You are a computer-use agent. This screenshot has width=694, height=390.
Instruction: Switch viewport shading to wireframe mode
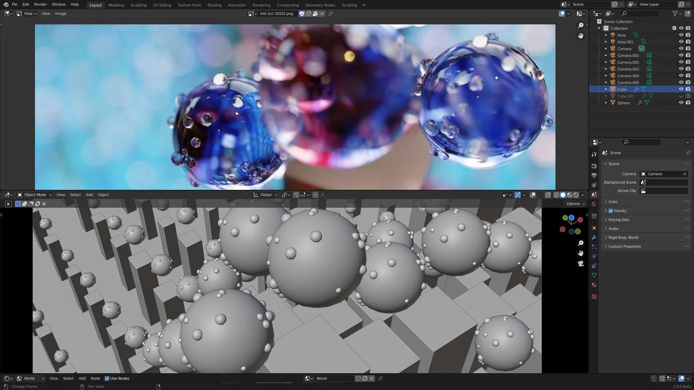tap(557, 195)
